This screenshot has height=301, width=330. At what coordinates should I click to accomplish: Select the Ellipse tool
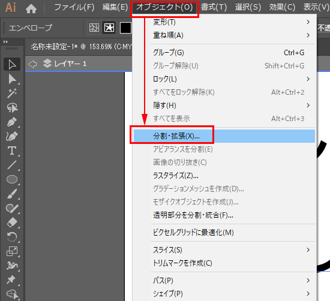12,179
